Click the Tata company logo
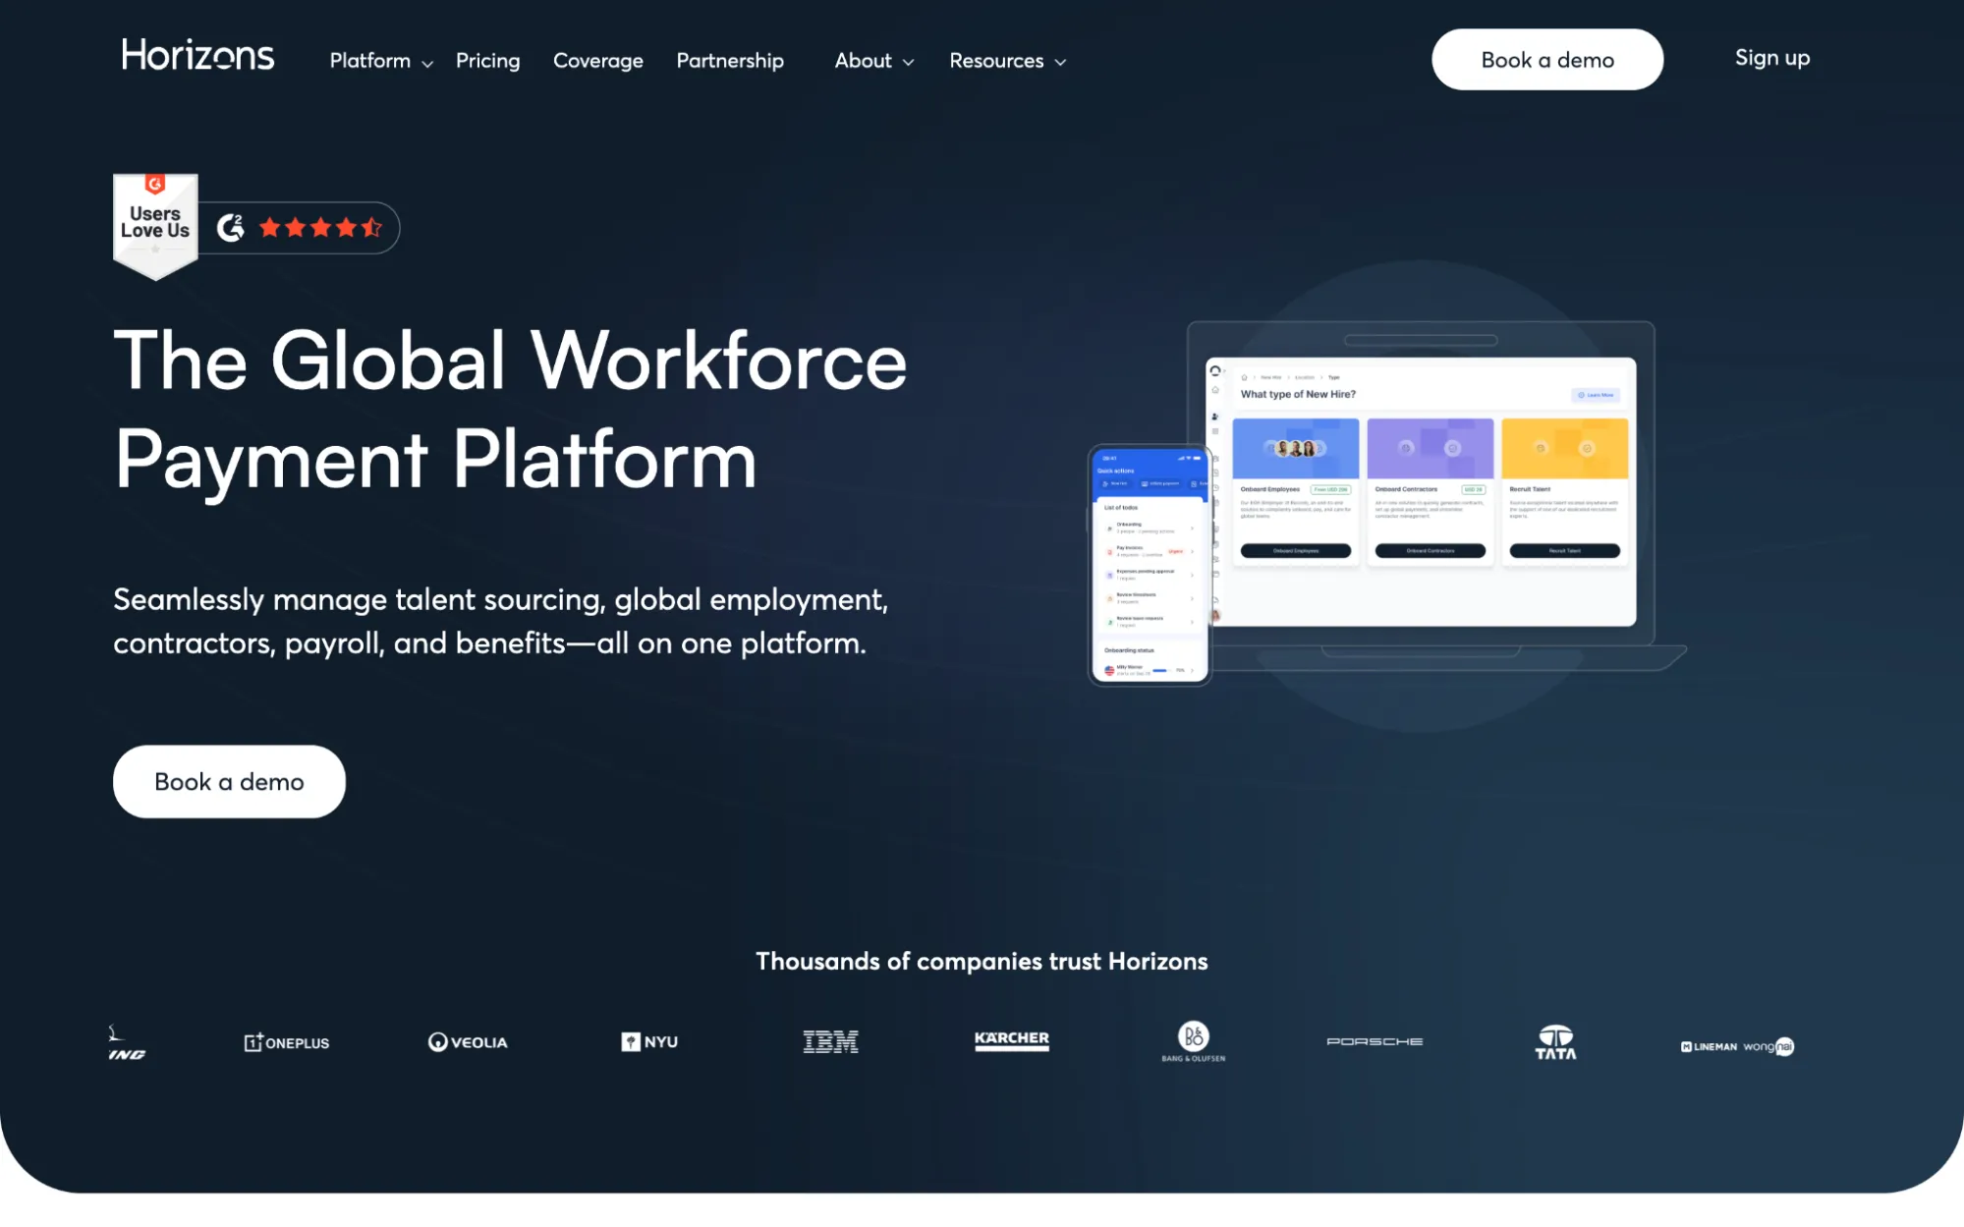The image size is (1964, 1227). tap(1555, 1042)
